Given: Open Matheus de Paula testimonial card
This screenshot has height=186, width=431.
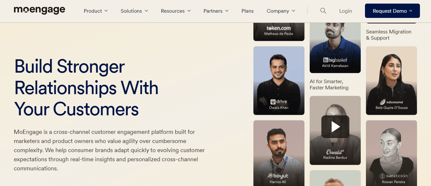Looking at the screenshot, I should [x=279, y=32].
